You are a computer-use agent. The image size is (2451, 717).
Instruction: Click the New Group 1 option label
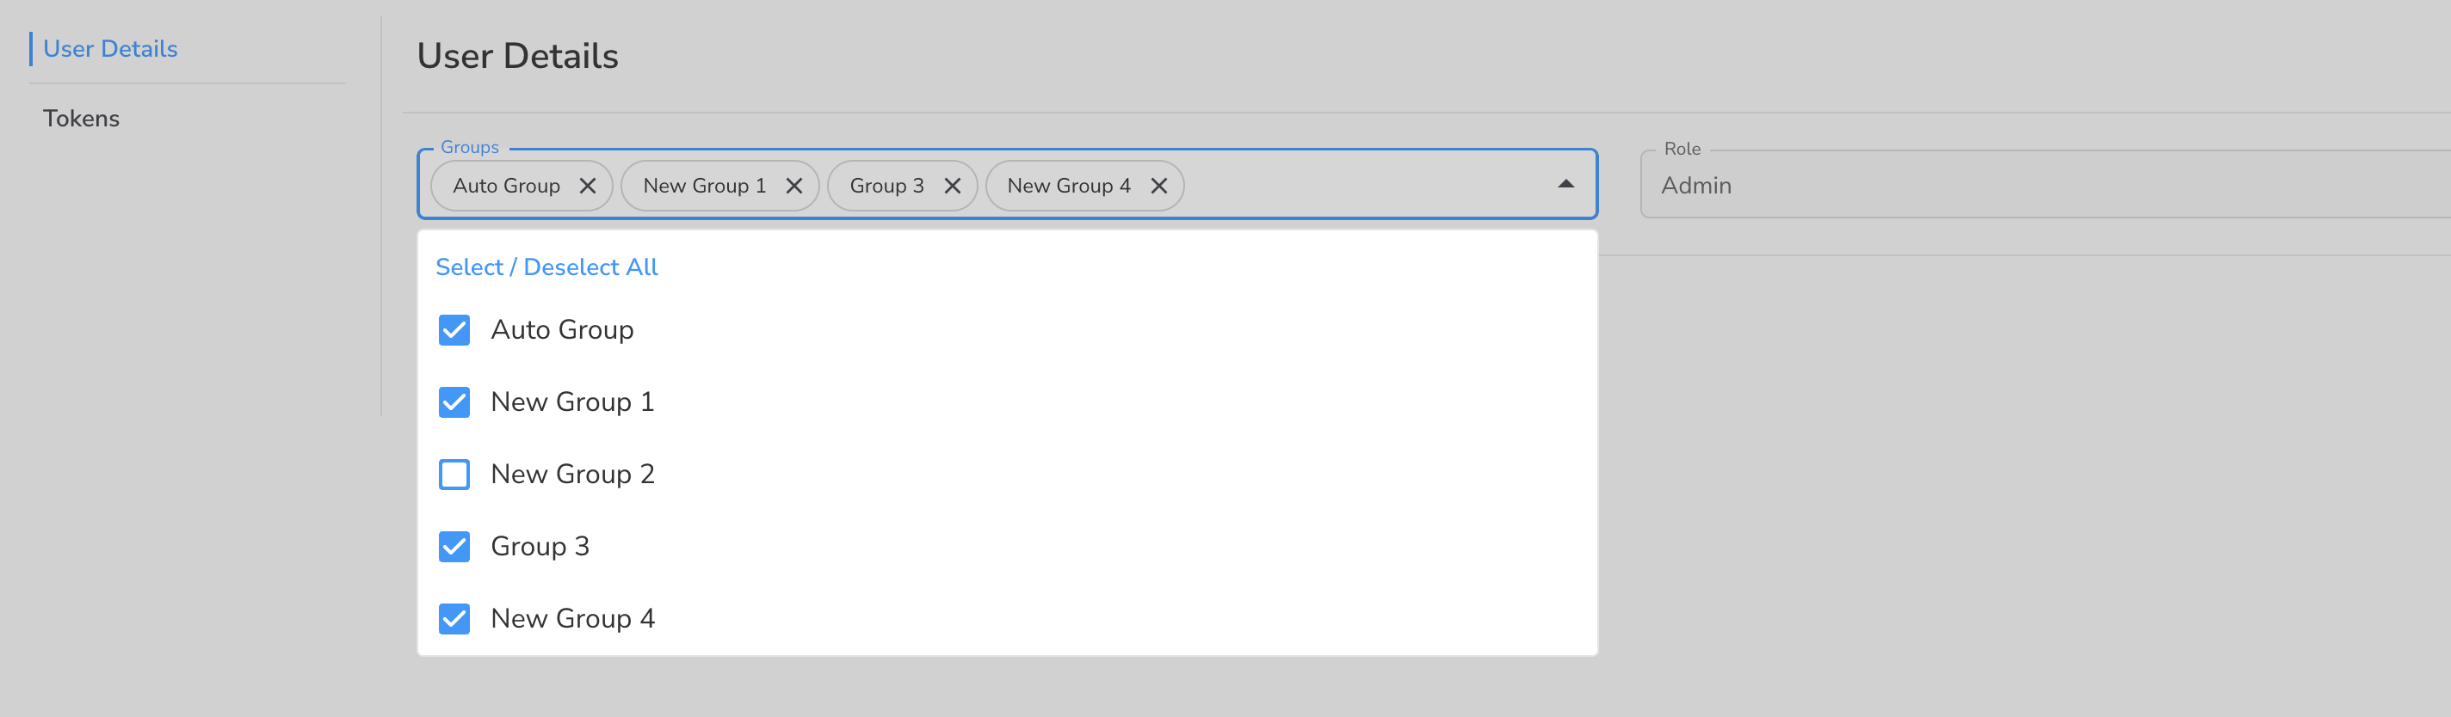tap(573, 402)
